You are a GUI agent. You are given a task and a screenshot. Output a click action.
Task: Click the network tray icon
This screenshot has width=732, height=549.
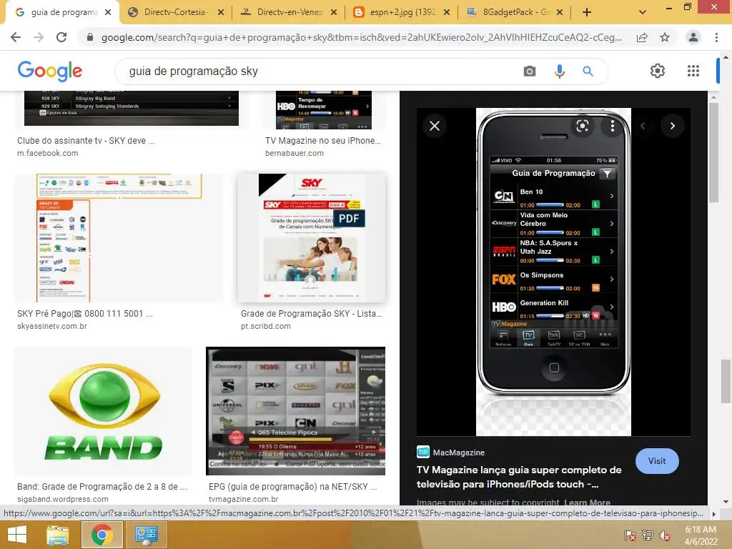pyautogui.click(x=647, y=535)
